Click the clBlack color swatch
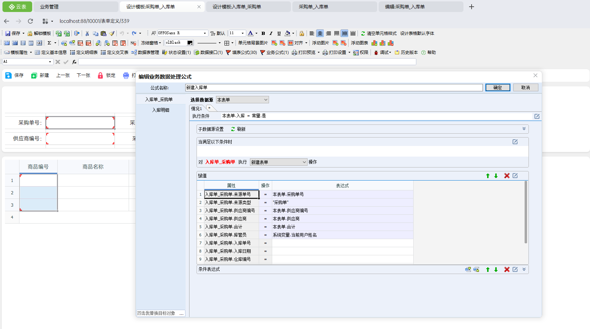This screenshot has height=329, width=590. click(190, 43)
